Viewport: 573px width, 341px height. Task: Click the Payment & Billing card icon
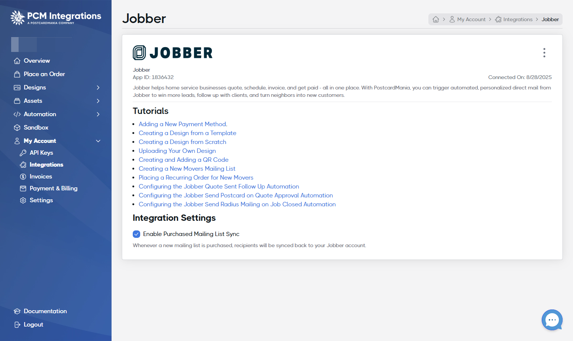pyautogui.click(x=23, y=188)
